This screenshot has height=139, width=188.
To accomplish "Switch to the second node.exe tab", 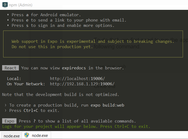I will (x=37, y=135).
